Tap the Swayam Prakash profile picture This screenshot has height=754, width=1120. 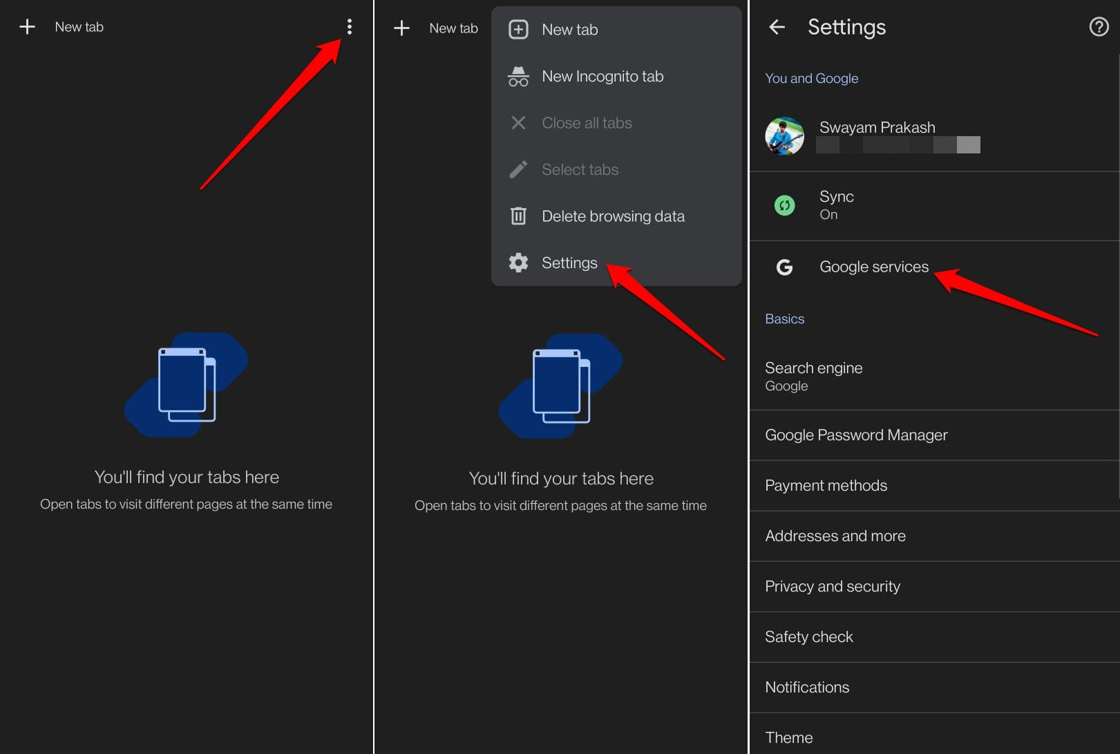pyautogui.click(x=784, y=135)
